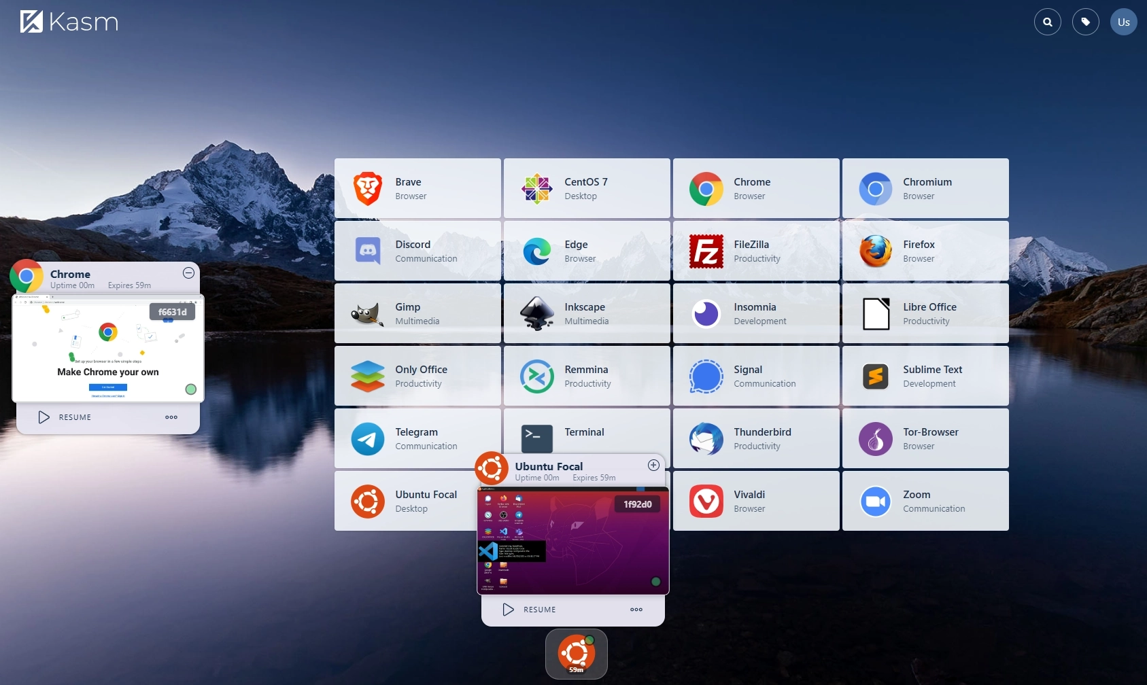Click the Chrome session preview thumbnail
The width and height of the screenshot is (1147, 685).
tap(107, 348)
